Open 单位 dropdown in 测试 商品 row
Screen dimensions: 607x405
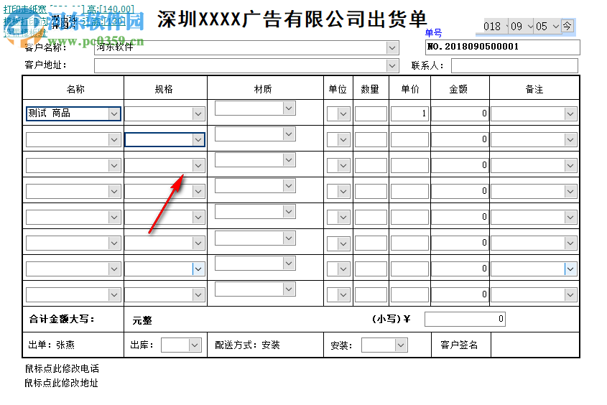343,114
